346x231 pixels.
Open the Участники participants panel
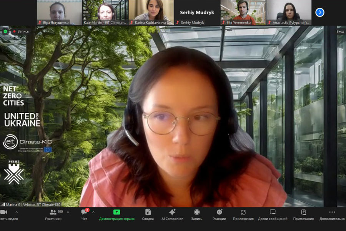[x=53, y=215]
